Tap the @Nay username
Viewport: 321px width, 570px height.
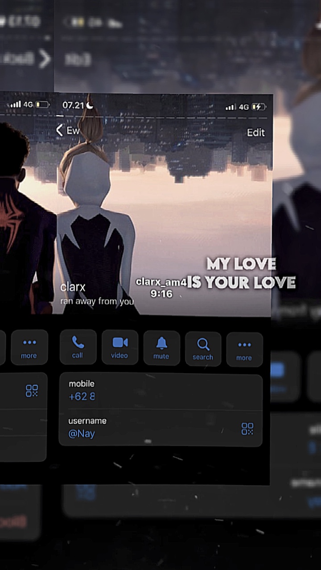82,433
